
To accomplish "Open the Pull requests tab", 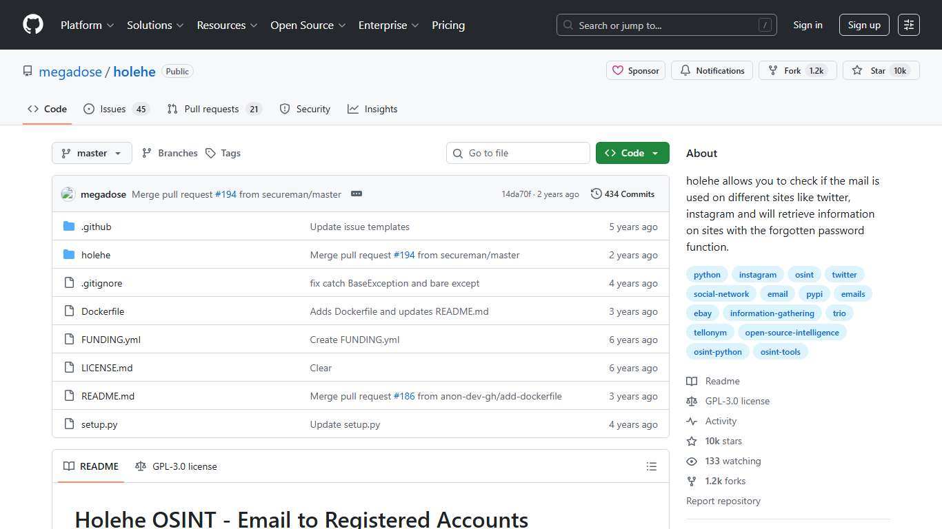I will (x=212, y=109).
